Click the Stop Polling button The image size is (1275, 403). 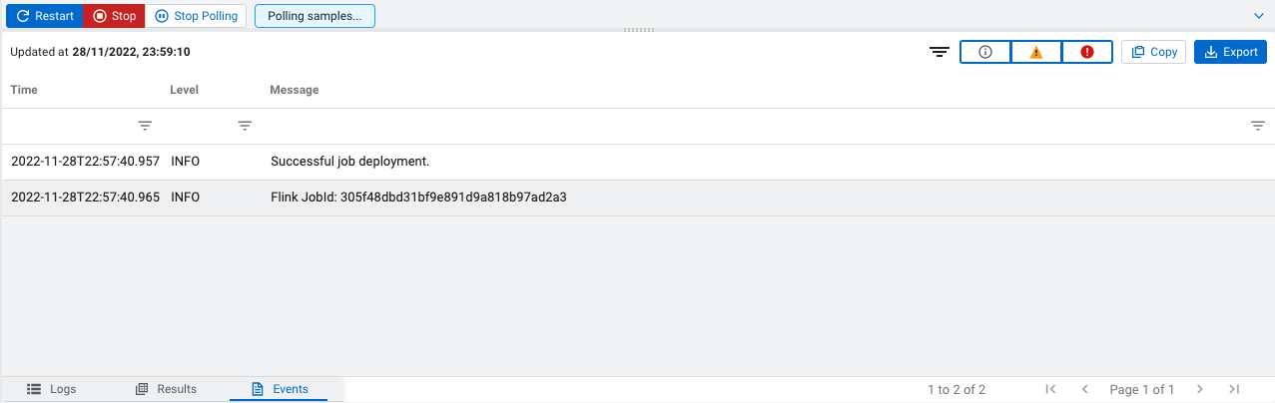pos(196,16)
